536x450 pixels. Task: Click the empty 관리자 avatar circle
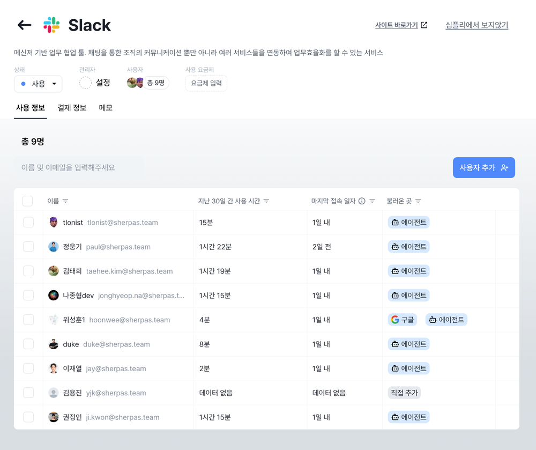pos(85,83)
